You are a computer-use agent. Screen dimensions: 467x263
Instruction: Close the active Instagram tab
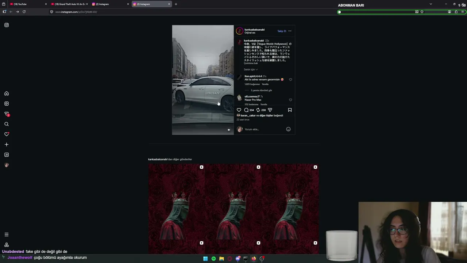point(169,4)
